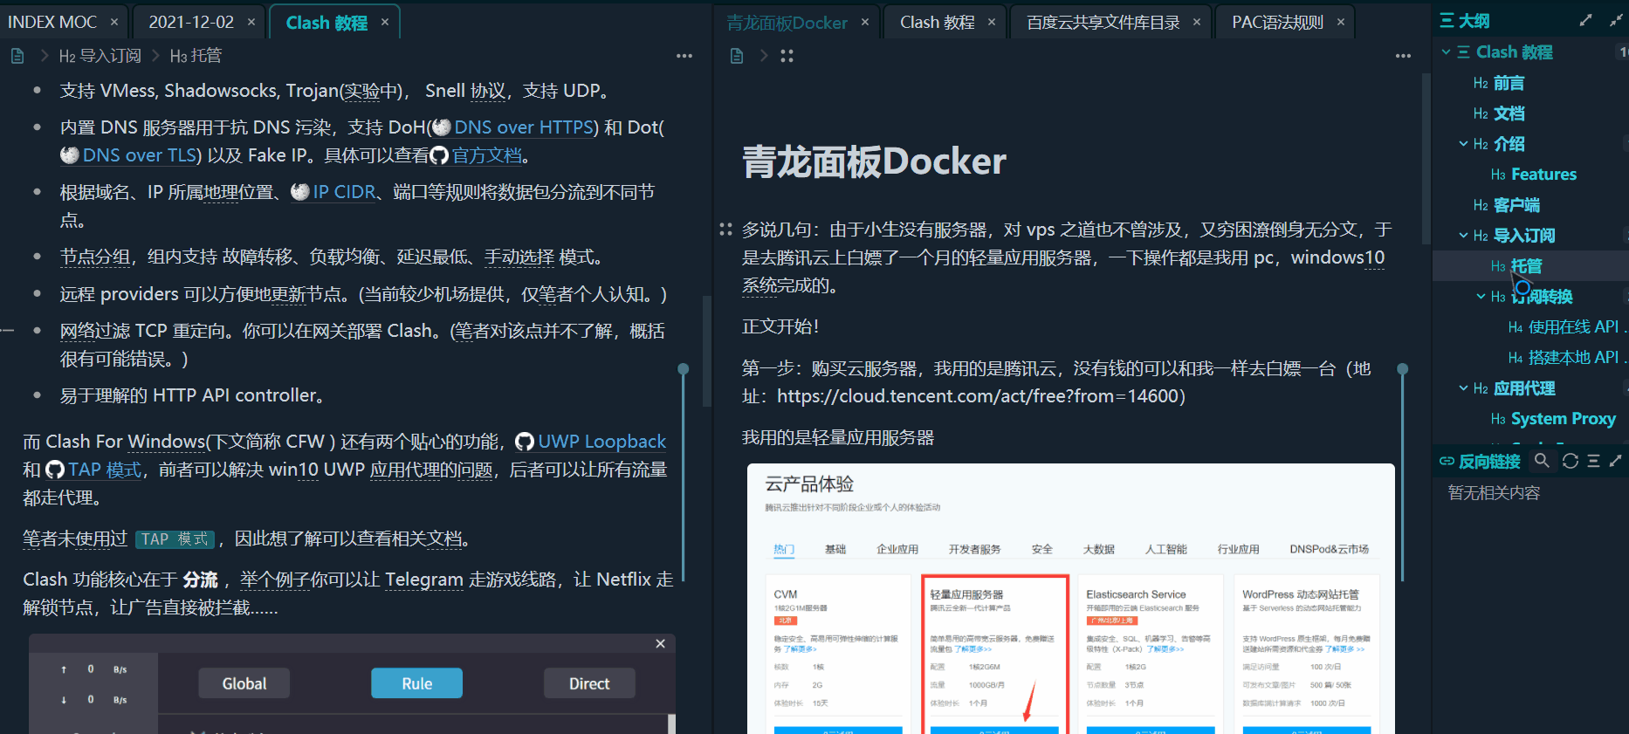Select Rule mode in the Clash image
This screenshot has height=734, width=1629.
(x=416, y=683)
